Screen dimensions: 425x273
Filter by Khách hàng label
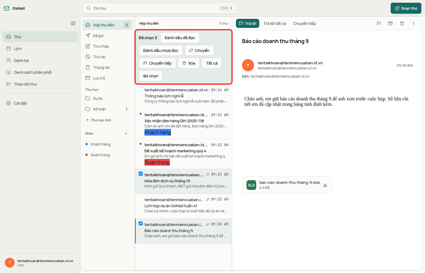[107, 144]
